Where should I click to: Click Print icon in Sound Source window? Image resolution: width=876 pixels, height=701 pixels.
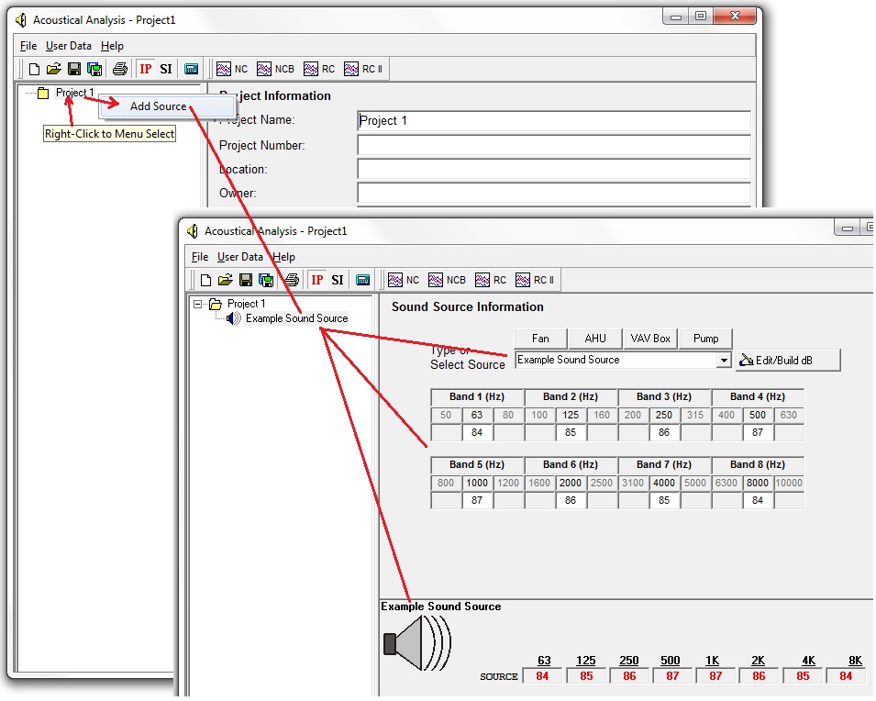[x=292, y=280]
